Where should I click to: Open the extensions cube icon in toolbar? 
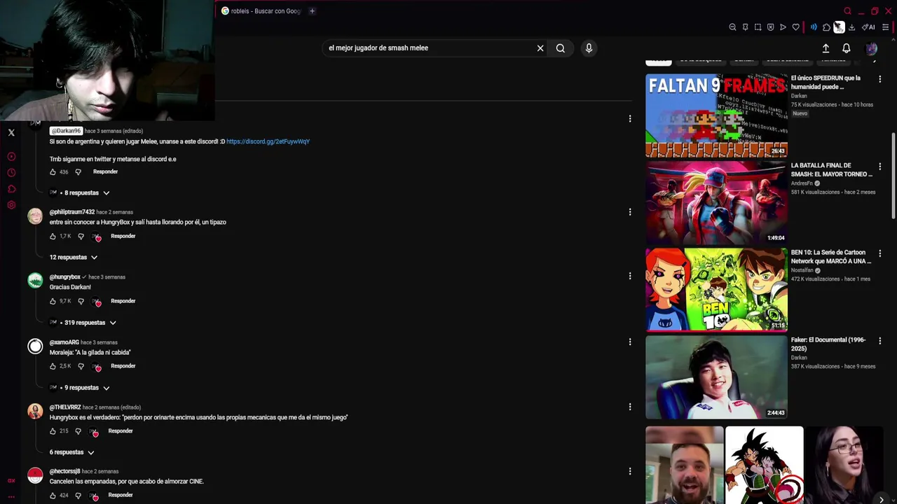pos(826,27)
